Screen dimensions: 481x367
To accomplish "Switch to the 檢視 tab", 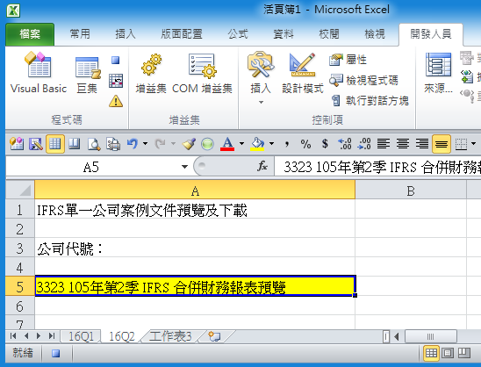I will tap(375, 34).
